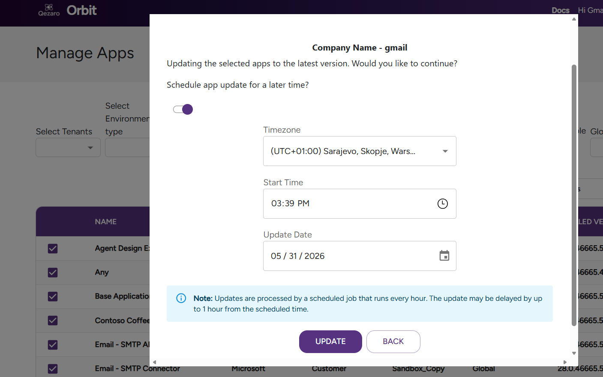Click the Global cell in last row

[x=484, y=369]
